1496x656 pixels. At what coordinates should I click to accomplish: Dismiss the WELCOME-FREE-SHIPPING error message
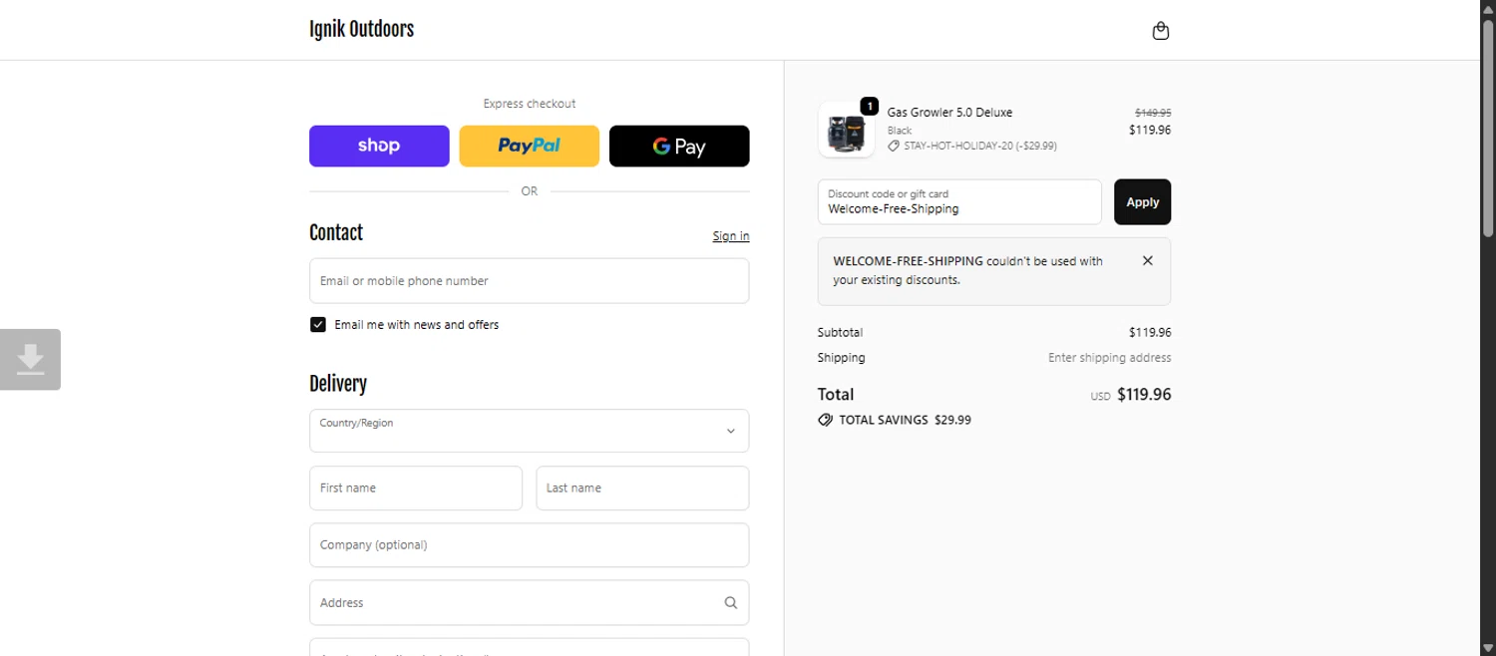point(1147,261)
